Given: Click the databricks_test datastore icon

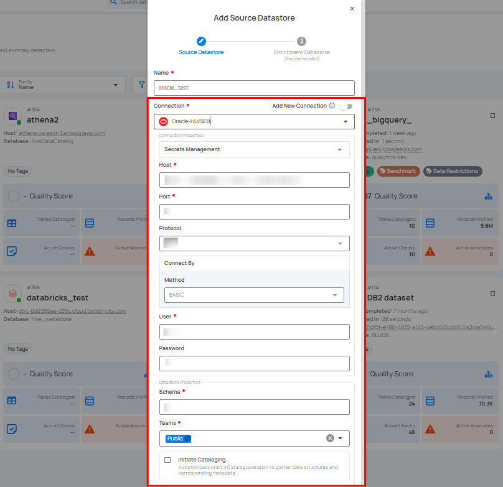Looking at the screenshot, I should pyautogui.click(x=12, y=294).
